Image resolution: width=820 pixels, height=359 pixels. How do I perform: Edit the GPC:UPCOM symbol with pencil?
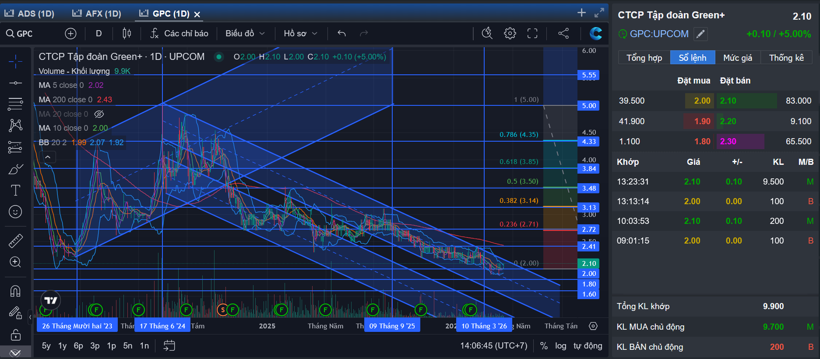coord(700,34)
